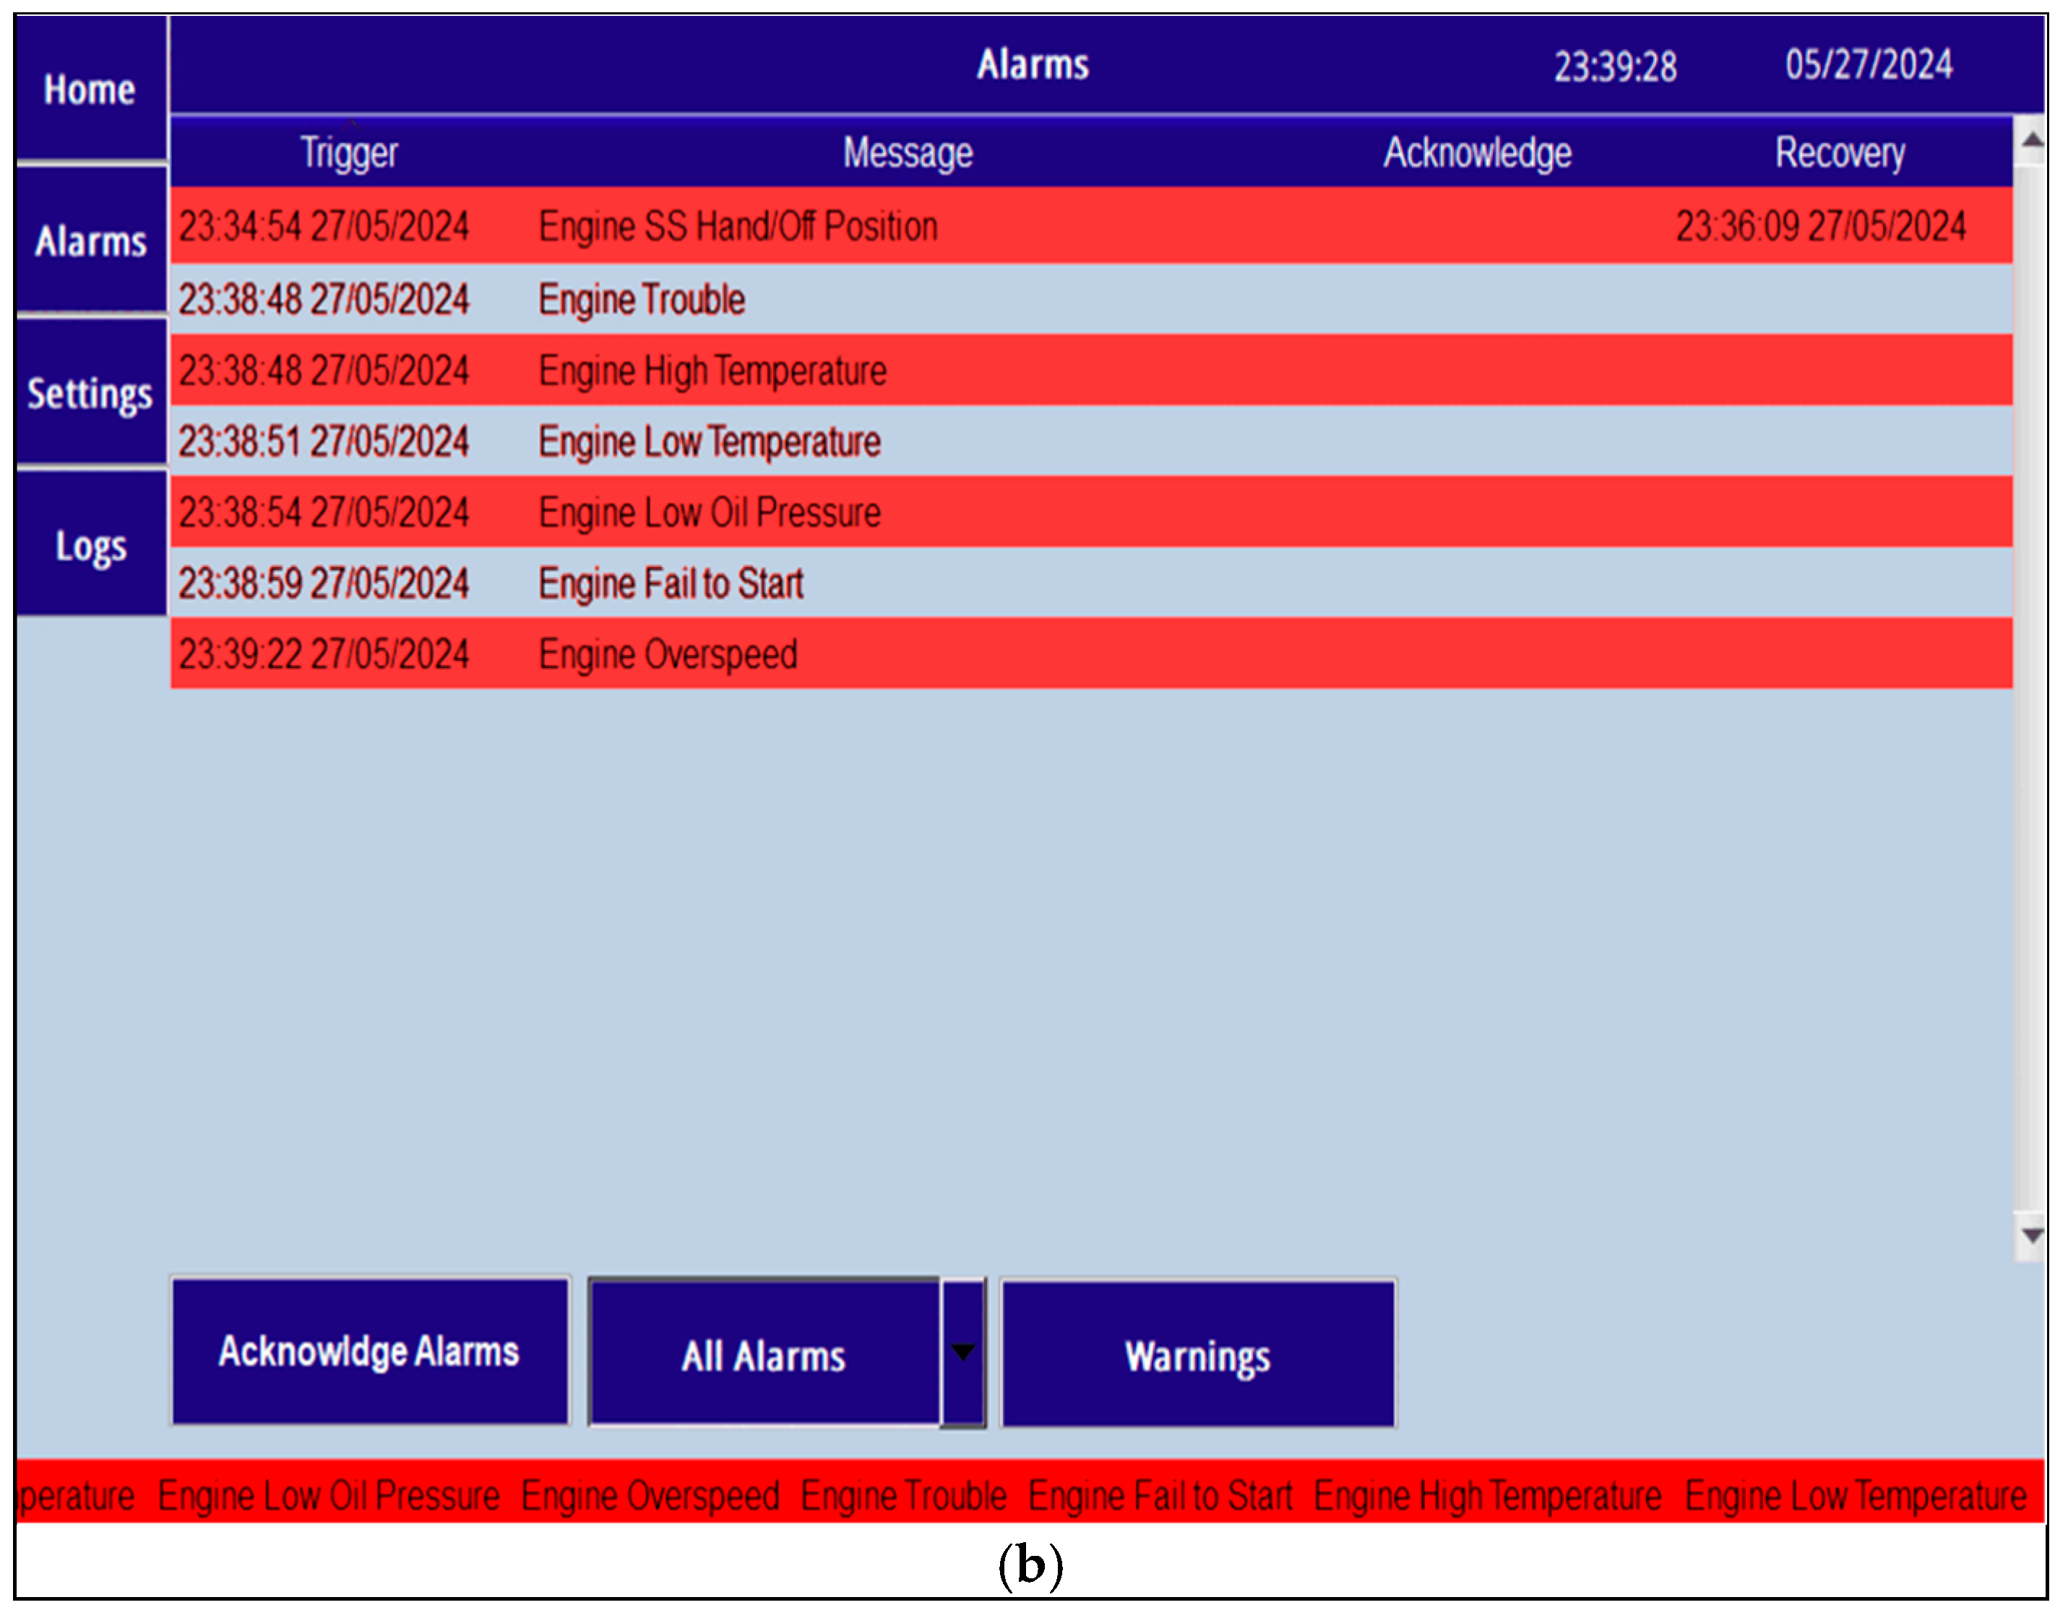The height and width of the screenshot is (1618, 2068).
Task: Open the All Alarms dropdown arrow
Action: [x=963, y=1351]
